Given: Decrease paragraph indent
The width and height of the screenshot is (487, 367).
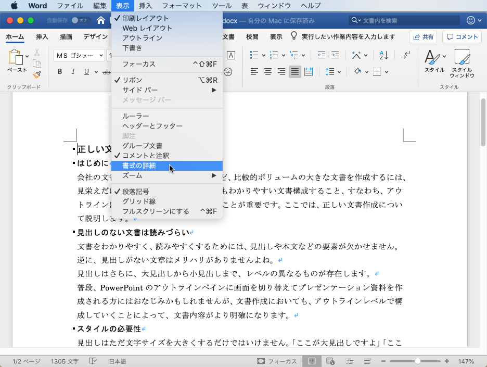Looking at the screenshot, I should 322,55.
